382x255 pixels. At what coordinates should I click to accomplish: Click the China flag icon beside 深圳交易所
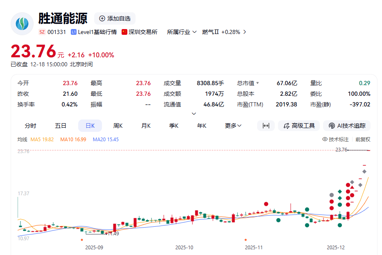[x=124, y=32]
